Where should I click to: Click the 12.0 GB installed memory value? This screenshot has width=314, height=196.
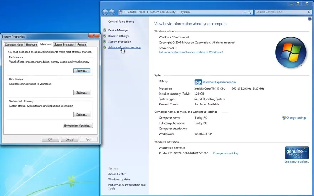pyautogui.click(x=199, y=94)
